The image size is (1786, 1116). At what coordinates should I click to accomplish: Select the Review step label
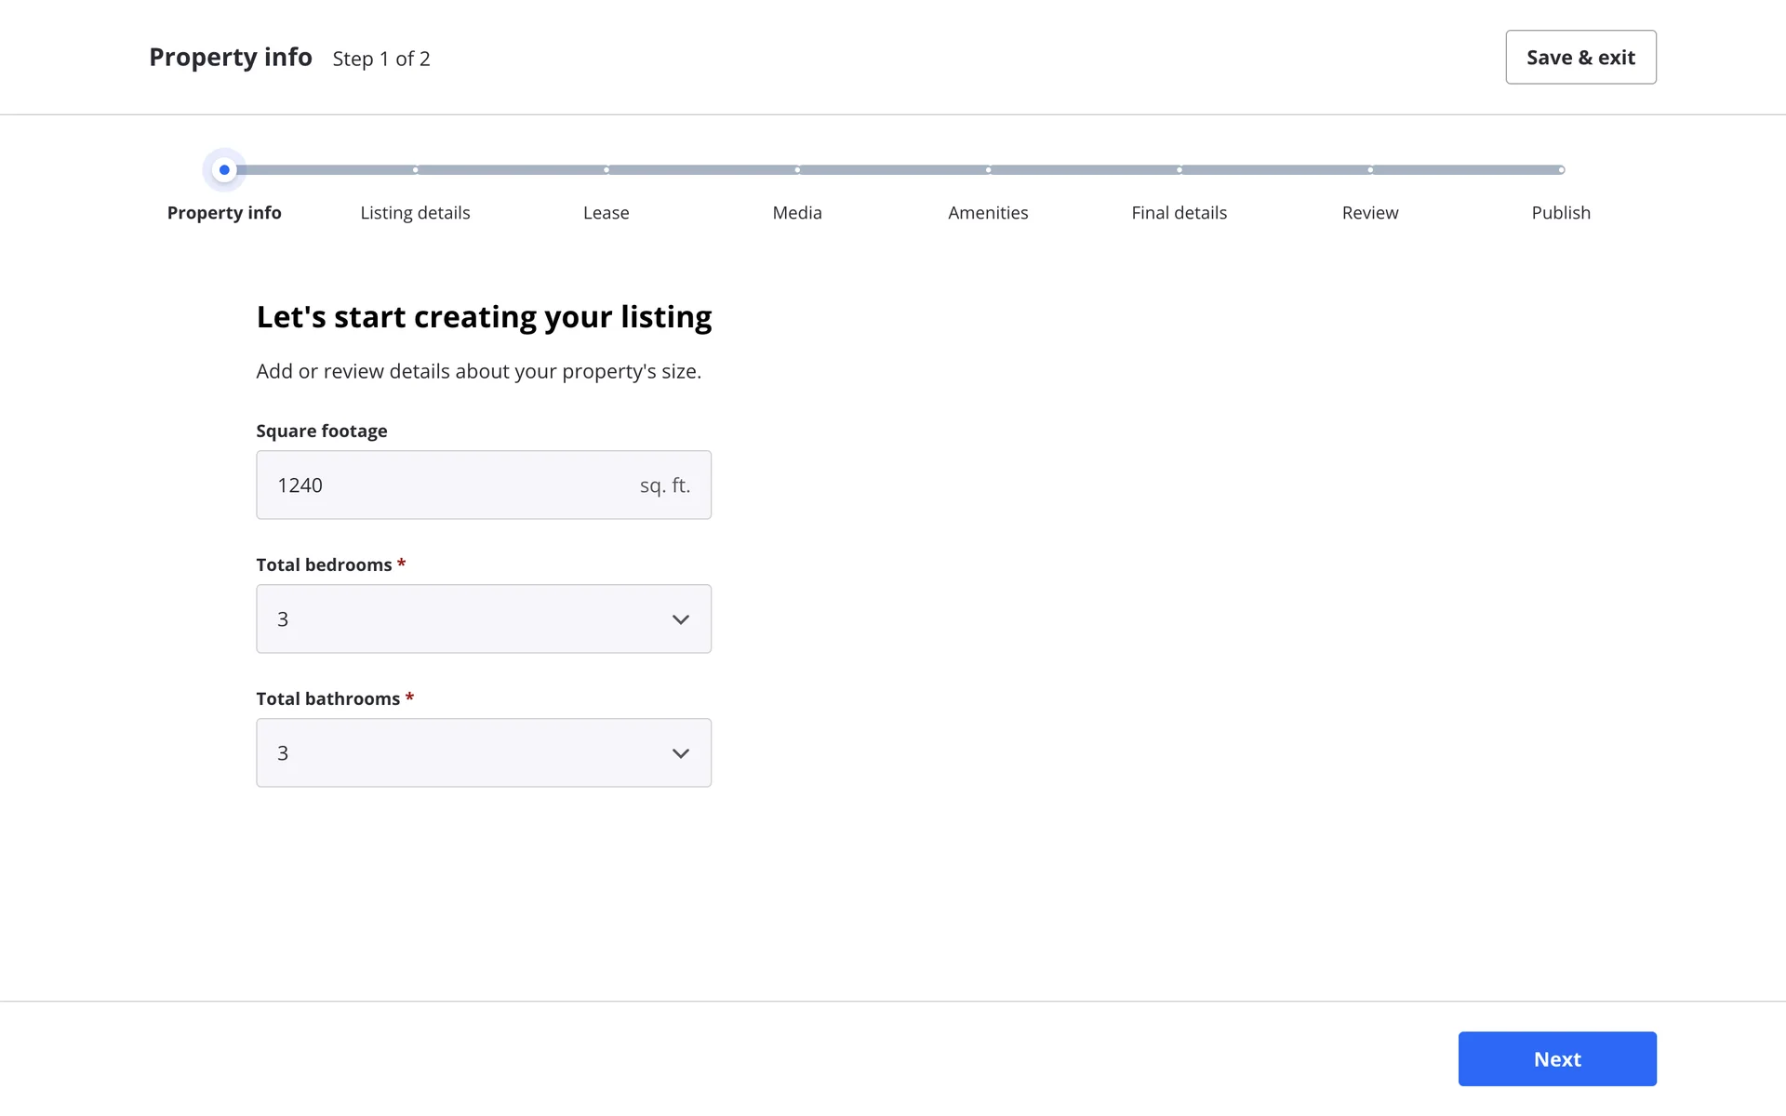[x=1369, y=213]
